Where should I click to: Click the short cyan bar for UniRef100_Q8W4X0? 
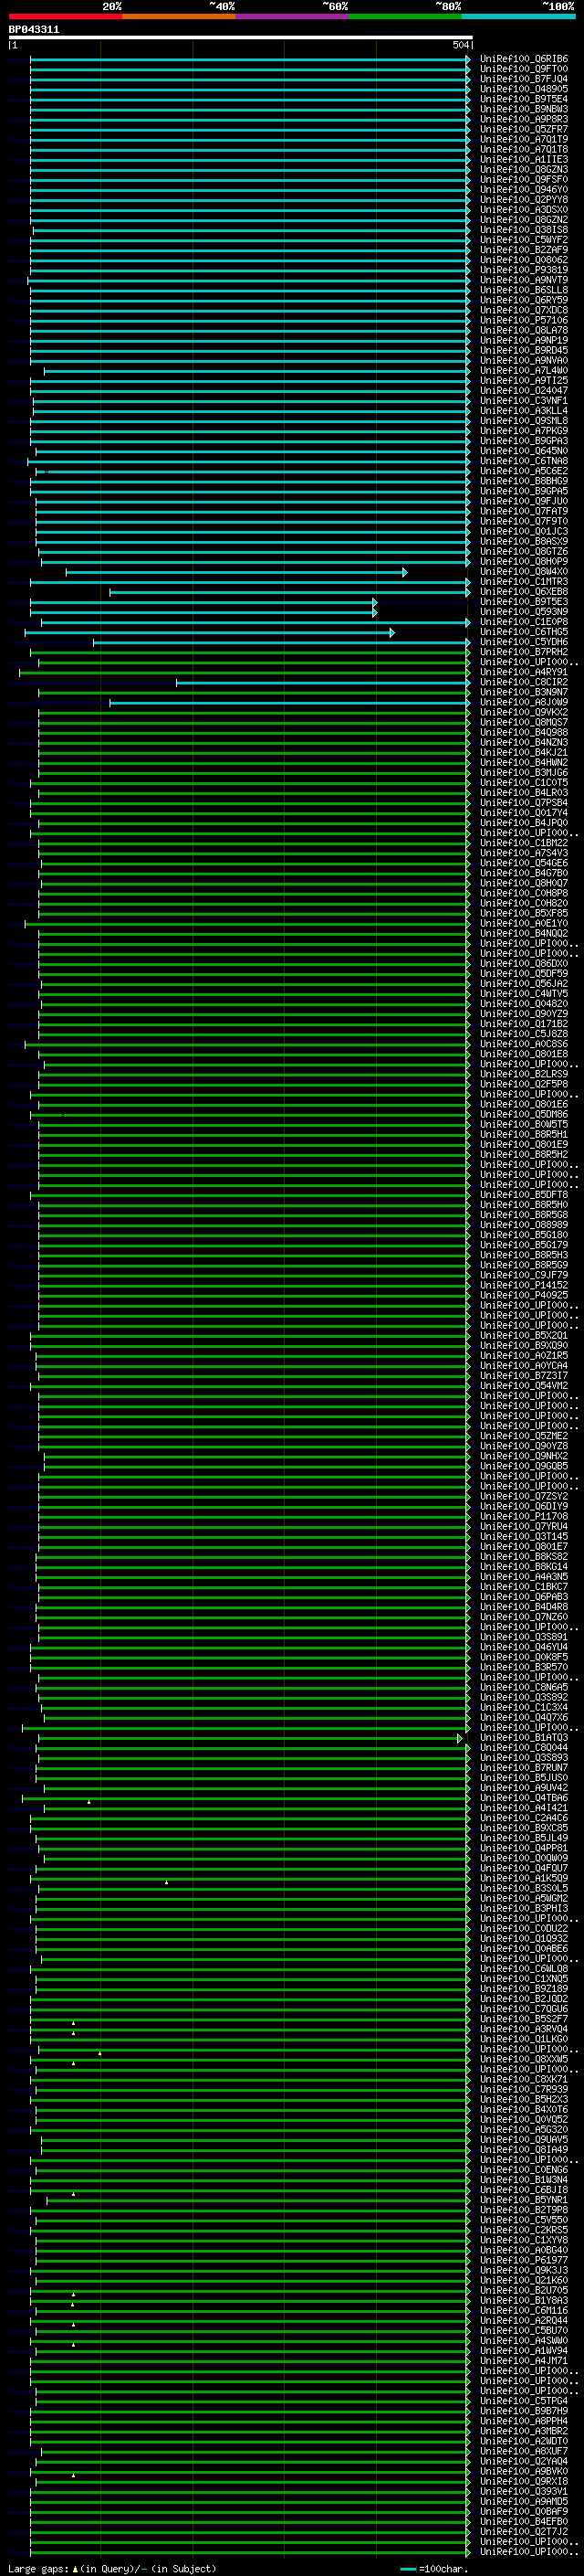pos(236,572)
